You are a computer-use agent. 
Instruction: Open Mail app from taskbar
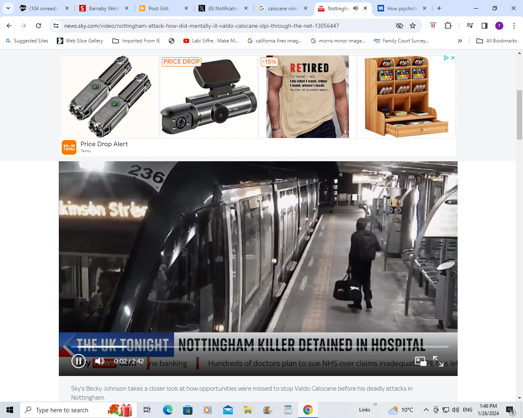pyautogui.click(x=228, y=410)
